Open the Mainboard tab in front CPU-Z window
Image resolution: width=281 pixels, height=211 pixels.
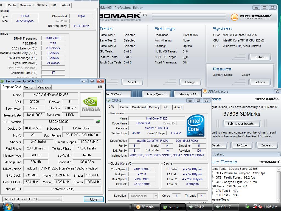point(139,107)
